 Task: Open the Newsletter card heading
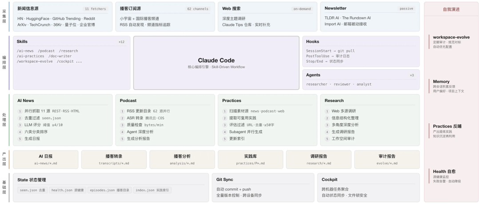tap(336, 8)
